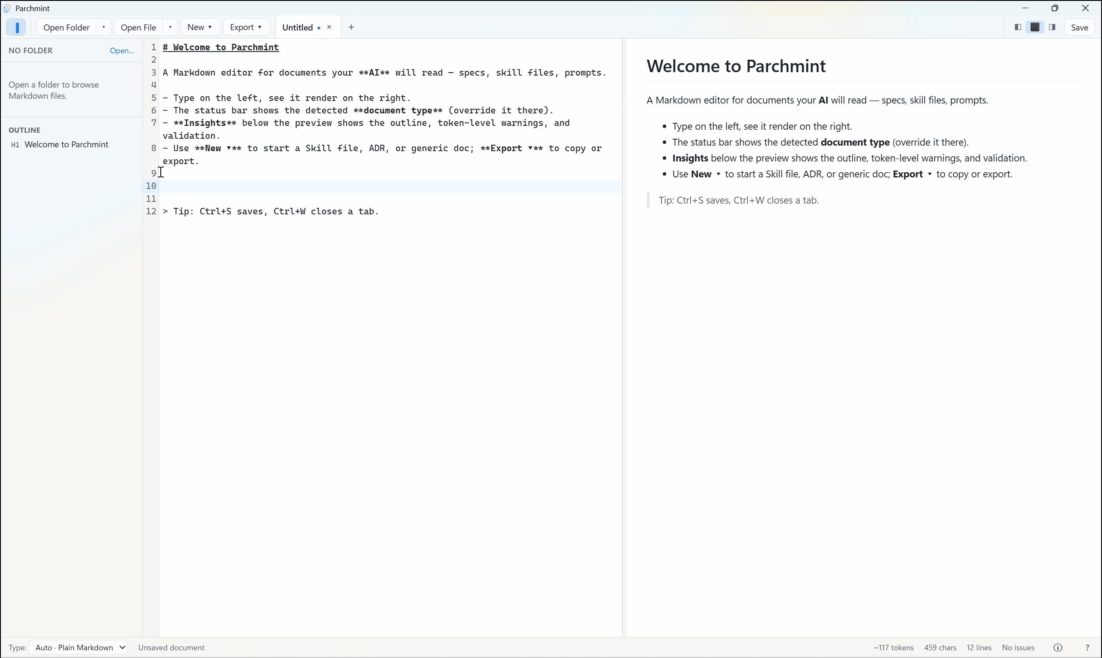Expand the Open Folder dropdown arrow
1102x658 pixels.
point(104,27)
